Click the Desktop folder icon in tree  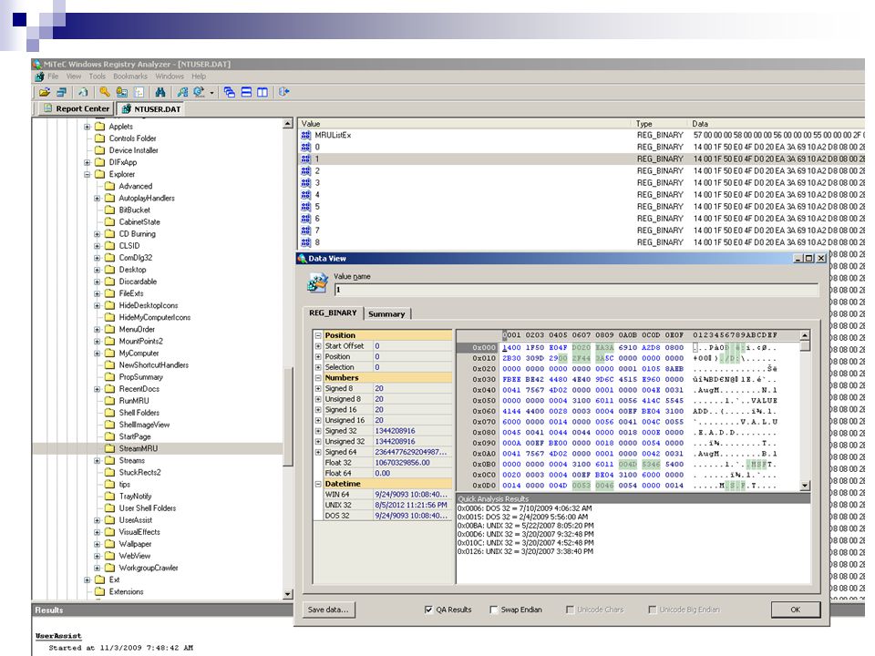(109, 270)
